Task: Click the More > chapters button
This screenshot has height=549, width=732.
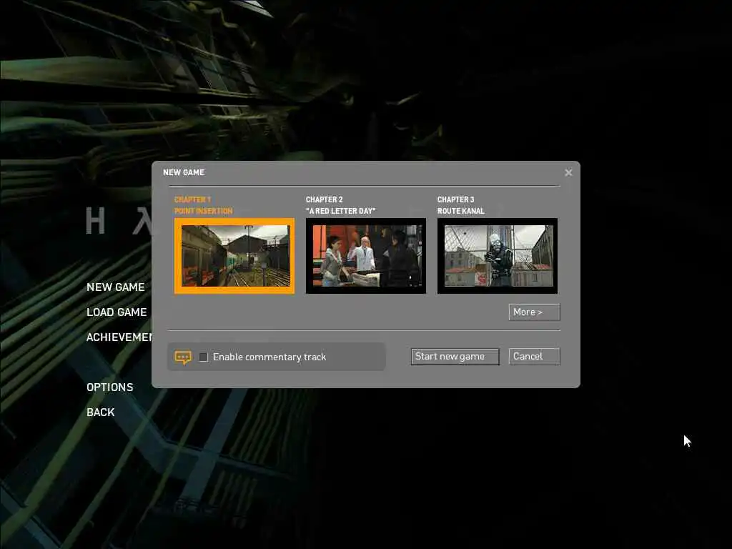Action: pyautogui.click(x=534, y=312)
